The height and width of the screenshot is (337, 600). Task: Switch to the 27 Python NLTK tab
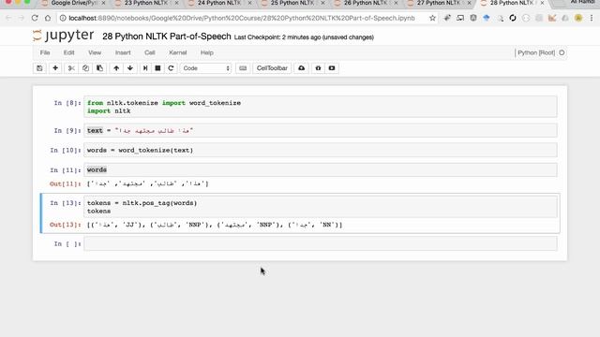pyautogui.click(x=438, y=3)
